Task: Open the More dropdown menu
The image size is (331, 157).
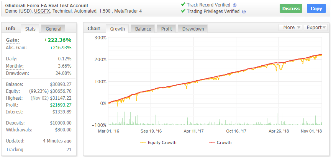Action: click(292, 28)
